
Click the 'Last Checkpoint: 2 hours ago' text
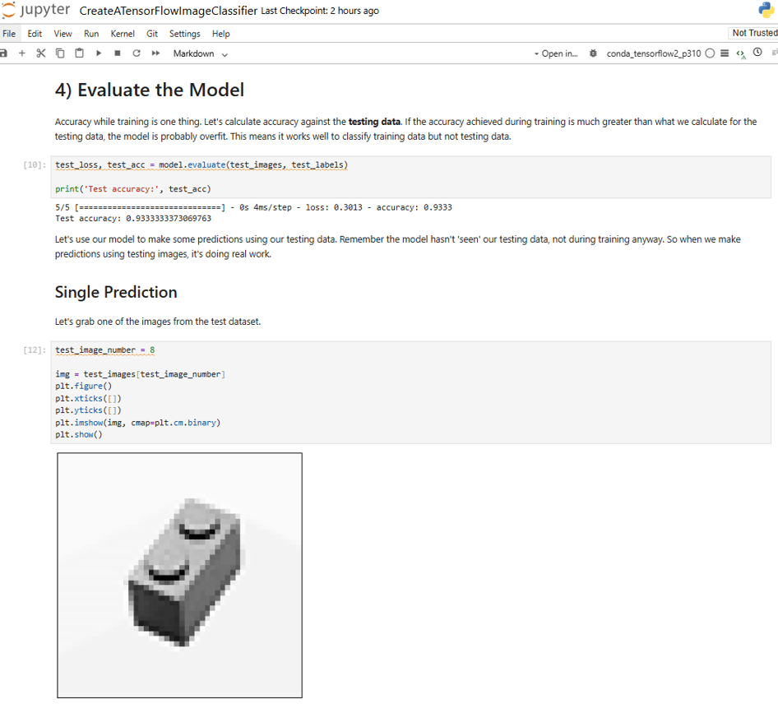[x=320, y=11]
